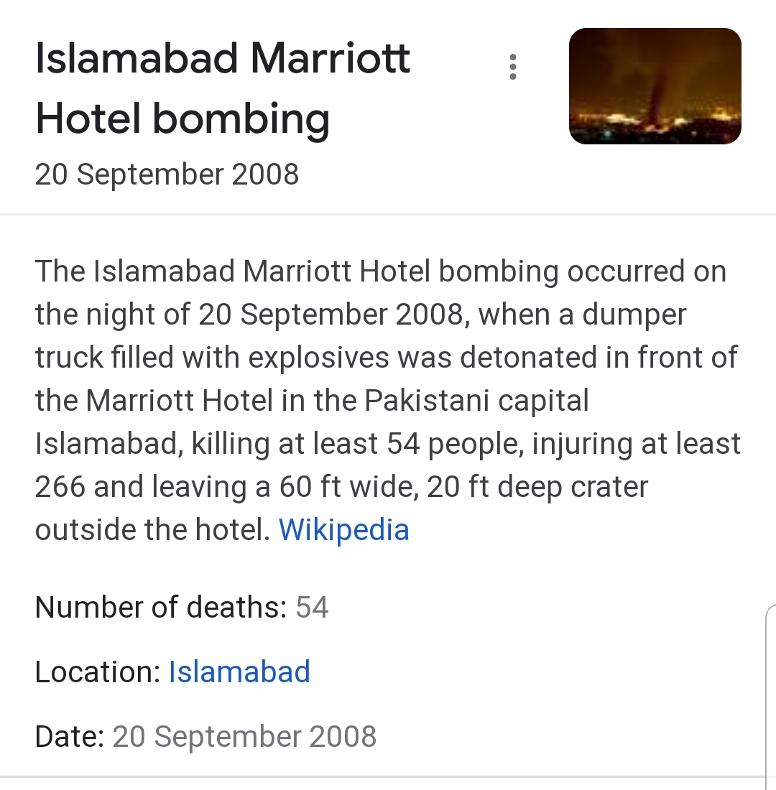
Task: Click the word explosives in the description
Action: 319,358
